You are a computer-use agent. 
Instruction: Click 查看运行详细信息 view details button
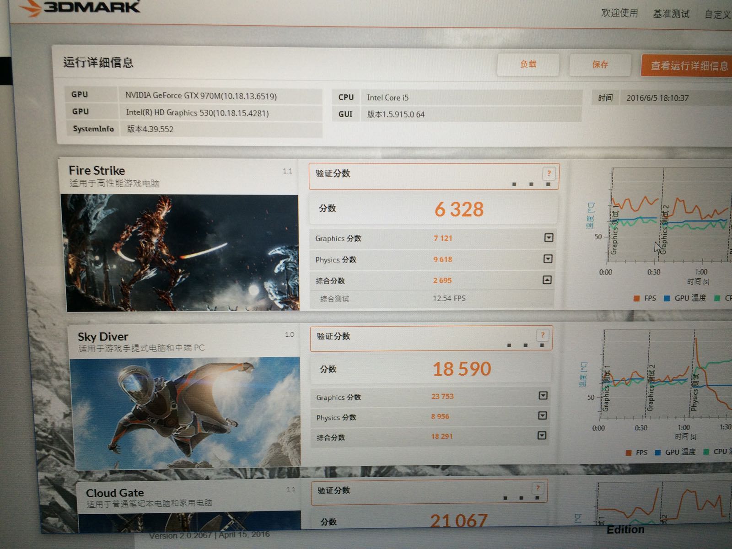pos(687,66)
